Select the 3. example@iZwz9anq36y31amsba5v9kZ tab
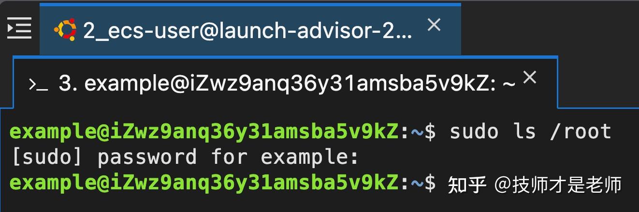This screenshot has height=212, width=639. pyautogui.click(x=285, y=83)
